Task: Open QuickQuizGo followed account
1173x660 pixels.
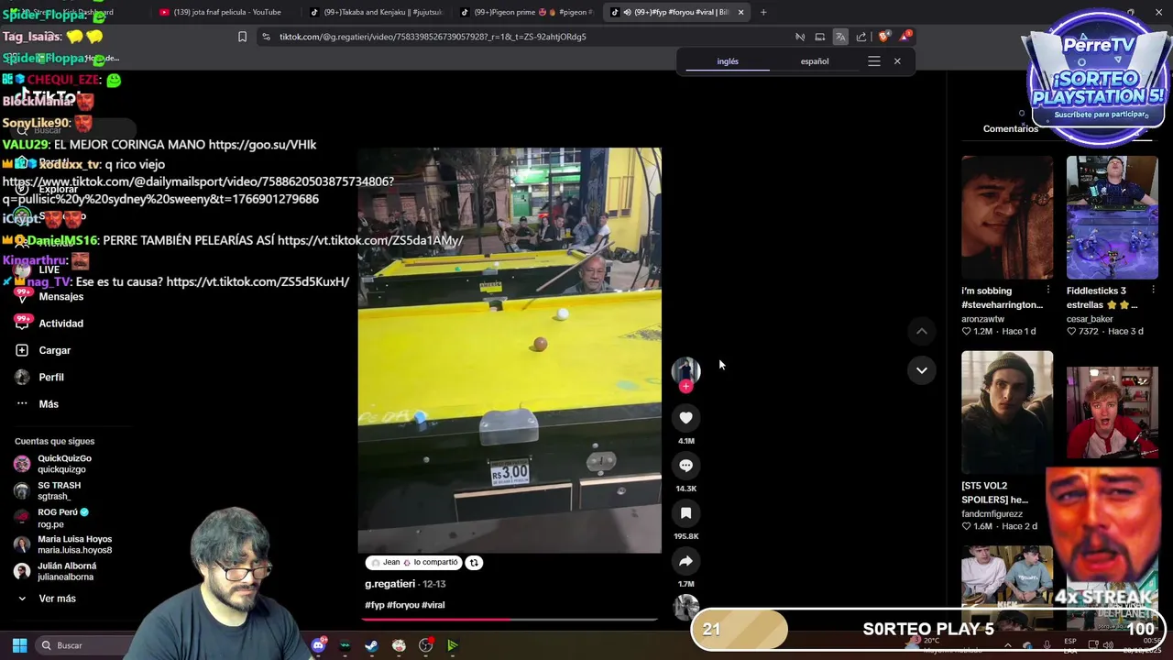Action: (64, 464)
